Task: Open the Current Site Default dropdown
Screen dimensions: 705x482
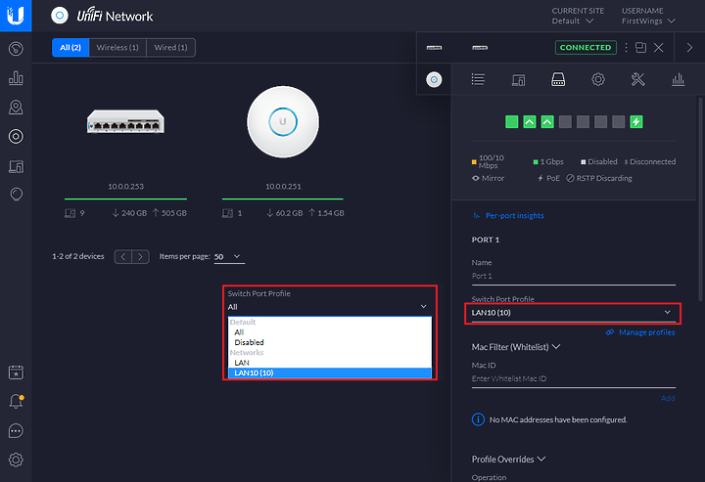Action: point(573,22)
